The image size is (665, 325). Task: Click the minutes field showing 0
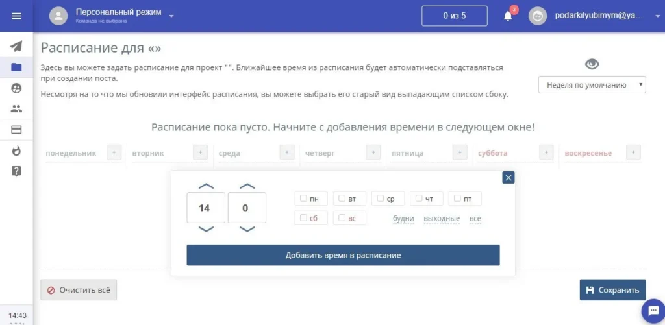point(247,208)
